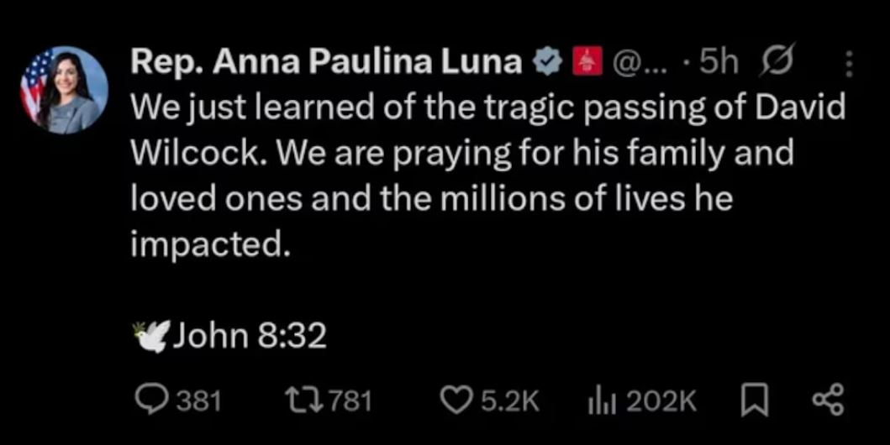Click the blue verified checkmark badge
This screenshot has height=445, width=890.
pos(546,64)
